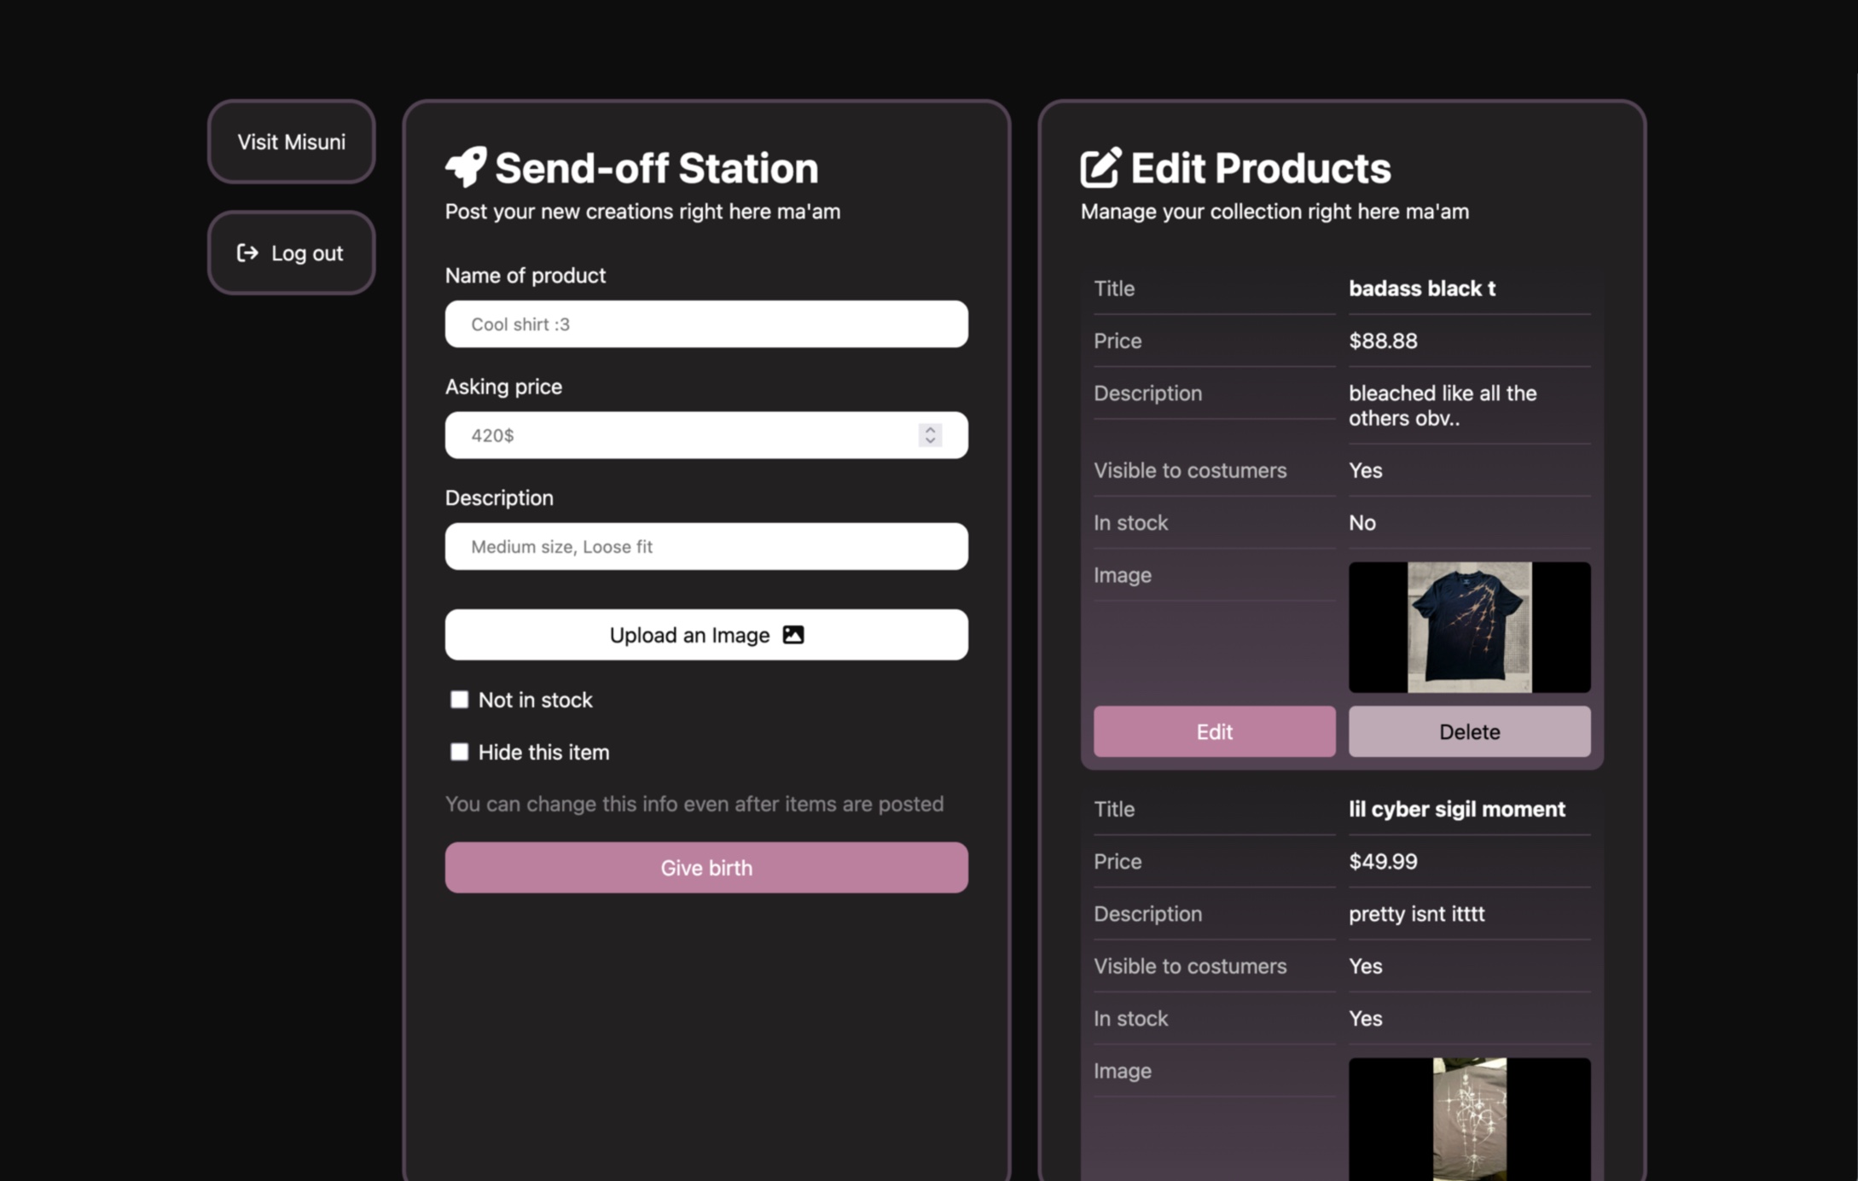Screen dimensions: 1858x1181
Task: Click the picture icon on the Upload button
Action: tap(793, 635)
